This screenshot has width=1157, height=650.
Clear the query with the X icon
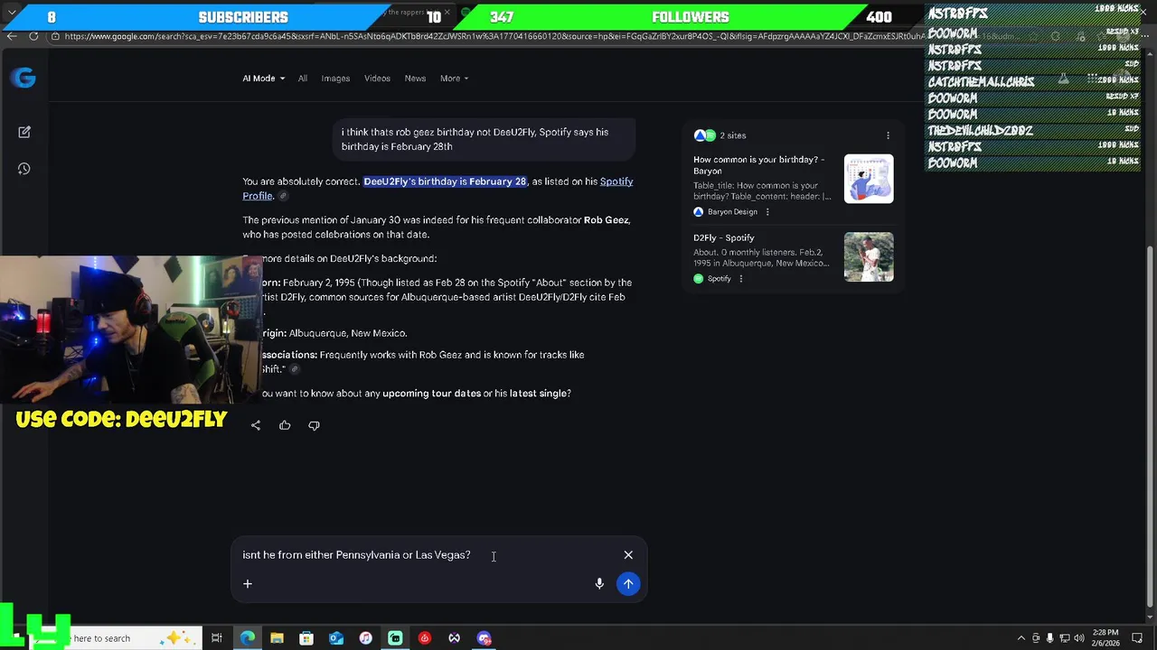click(x=628, y=555)
